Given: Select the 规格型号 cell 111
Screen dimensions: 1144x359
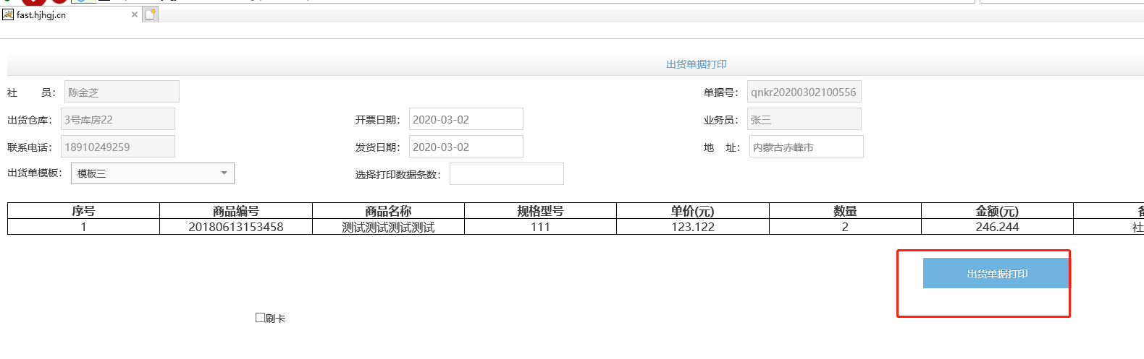Looking at the screenshot, I should point(540,227).
